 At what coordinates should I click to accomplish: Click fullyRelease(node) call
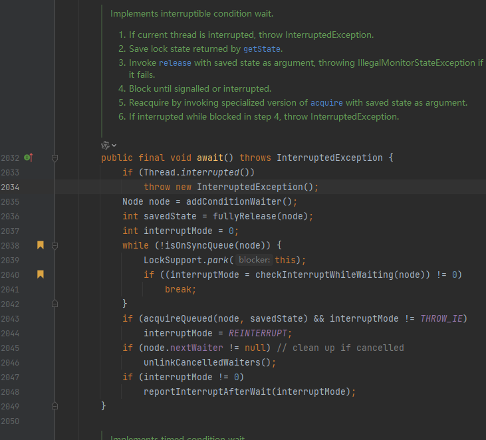click(260, 216)
